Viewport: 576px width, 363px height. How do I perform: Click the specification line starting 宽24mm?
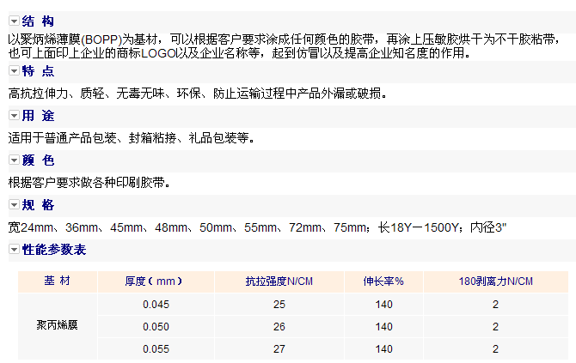(x=258, y=227)
